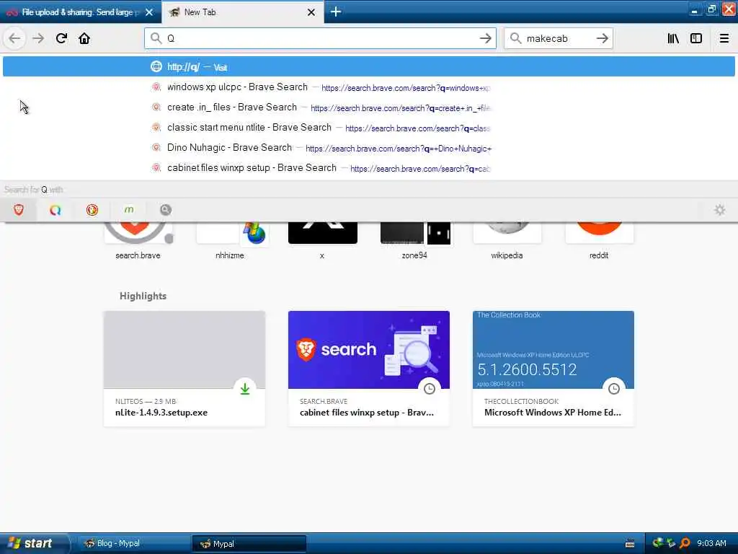738x554 pixels.
Task: Open a new tab with plus
Action: (x=336, y=12)
